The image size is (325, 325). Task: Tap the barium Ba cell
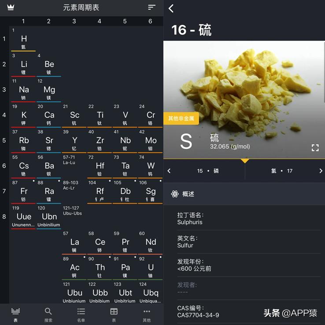click(49, 166)
